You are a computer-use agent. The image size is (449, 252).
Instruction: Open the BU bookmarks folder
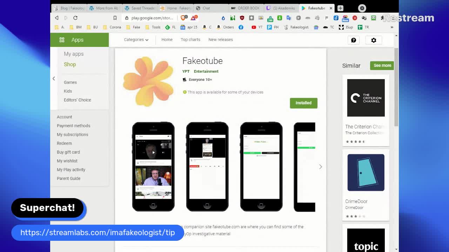pyautogui.click(x=92, y=27)
